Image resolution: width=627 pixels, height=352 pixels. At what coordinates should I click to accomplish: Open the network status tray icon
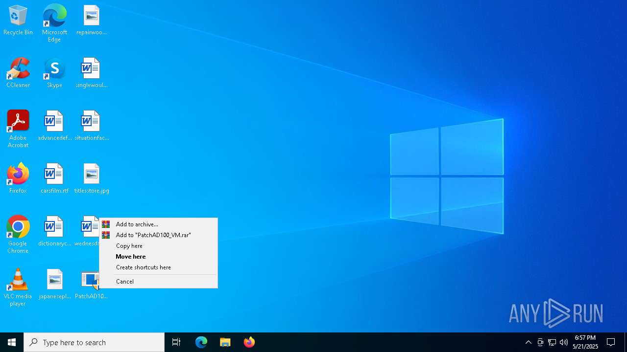click(x=552, y=342)
